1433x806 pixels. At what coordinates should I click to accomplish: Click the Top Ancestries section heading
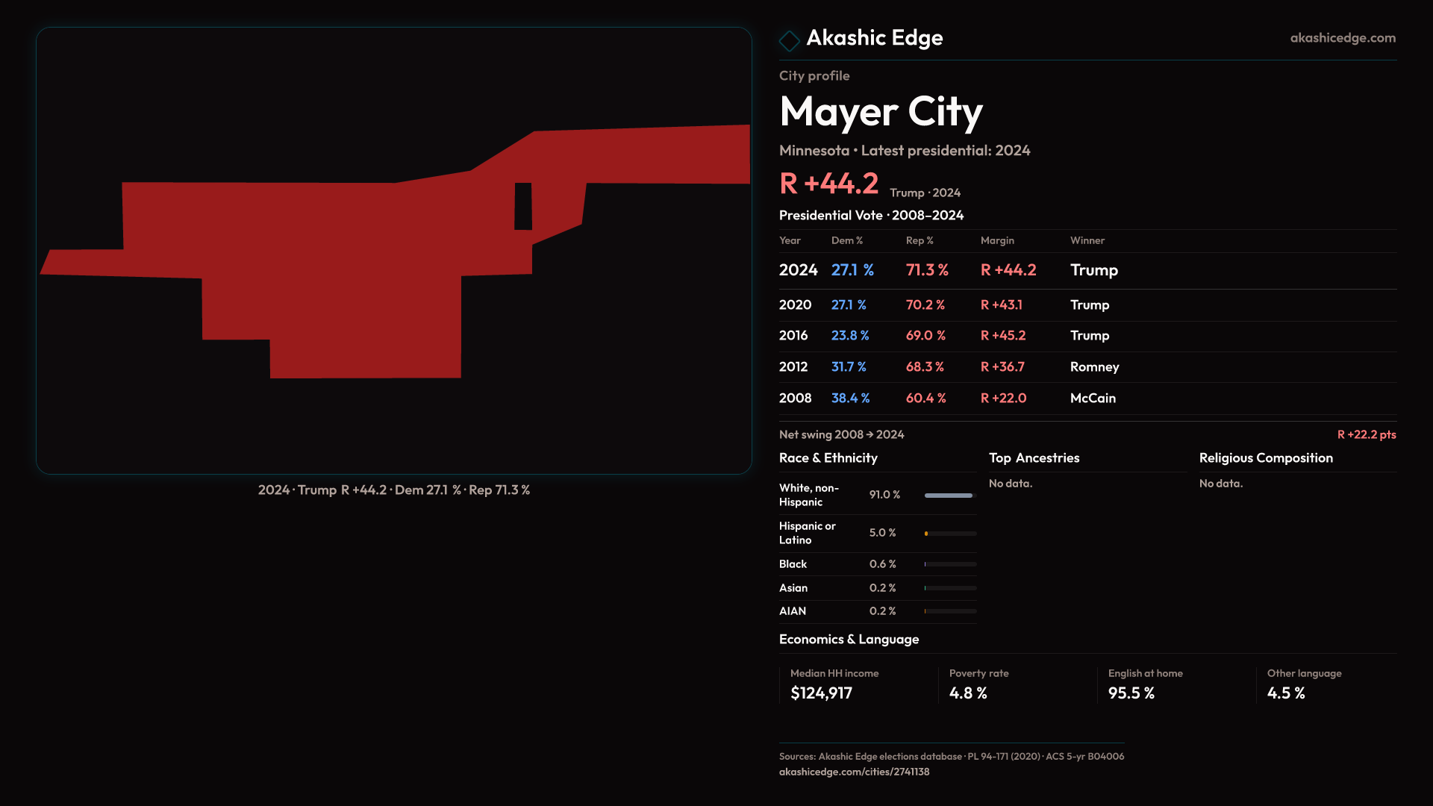(1034, 458)
